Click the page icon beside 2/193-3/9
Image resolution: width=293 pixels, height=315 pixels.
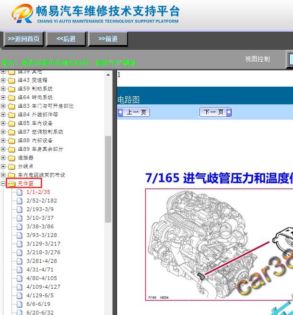pos(20,210)
